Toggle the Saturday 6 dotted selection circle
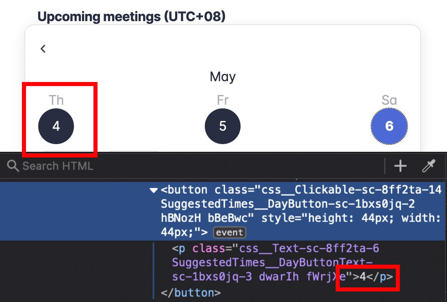This screenshot has height=302, width=447. [x=389, y=126]
